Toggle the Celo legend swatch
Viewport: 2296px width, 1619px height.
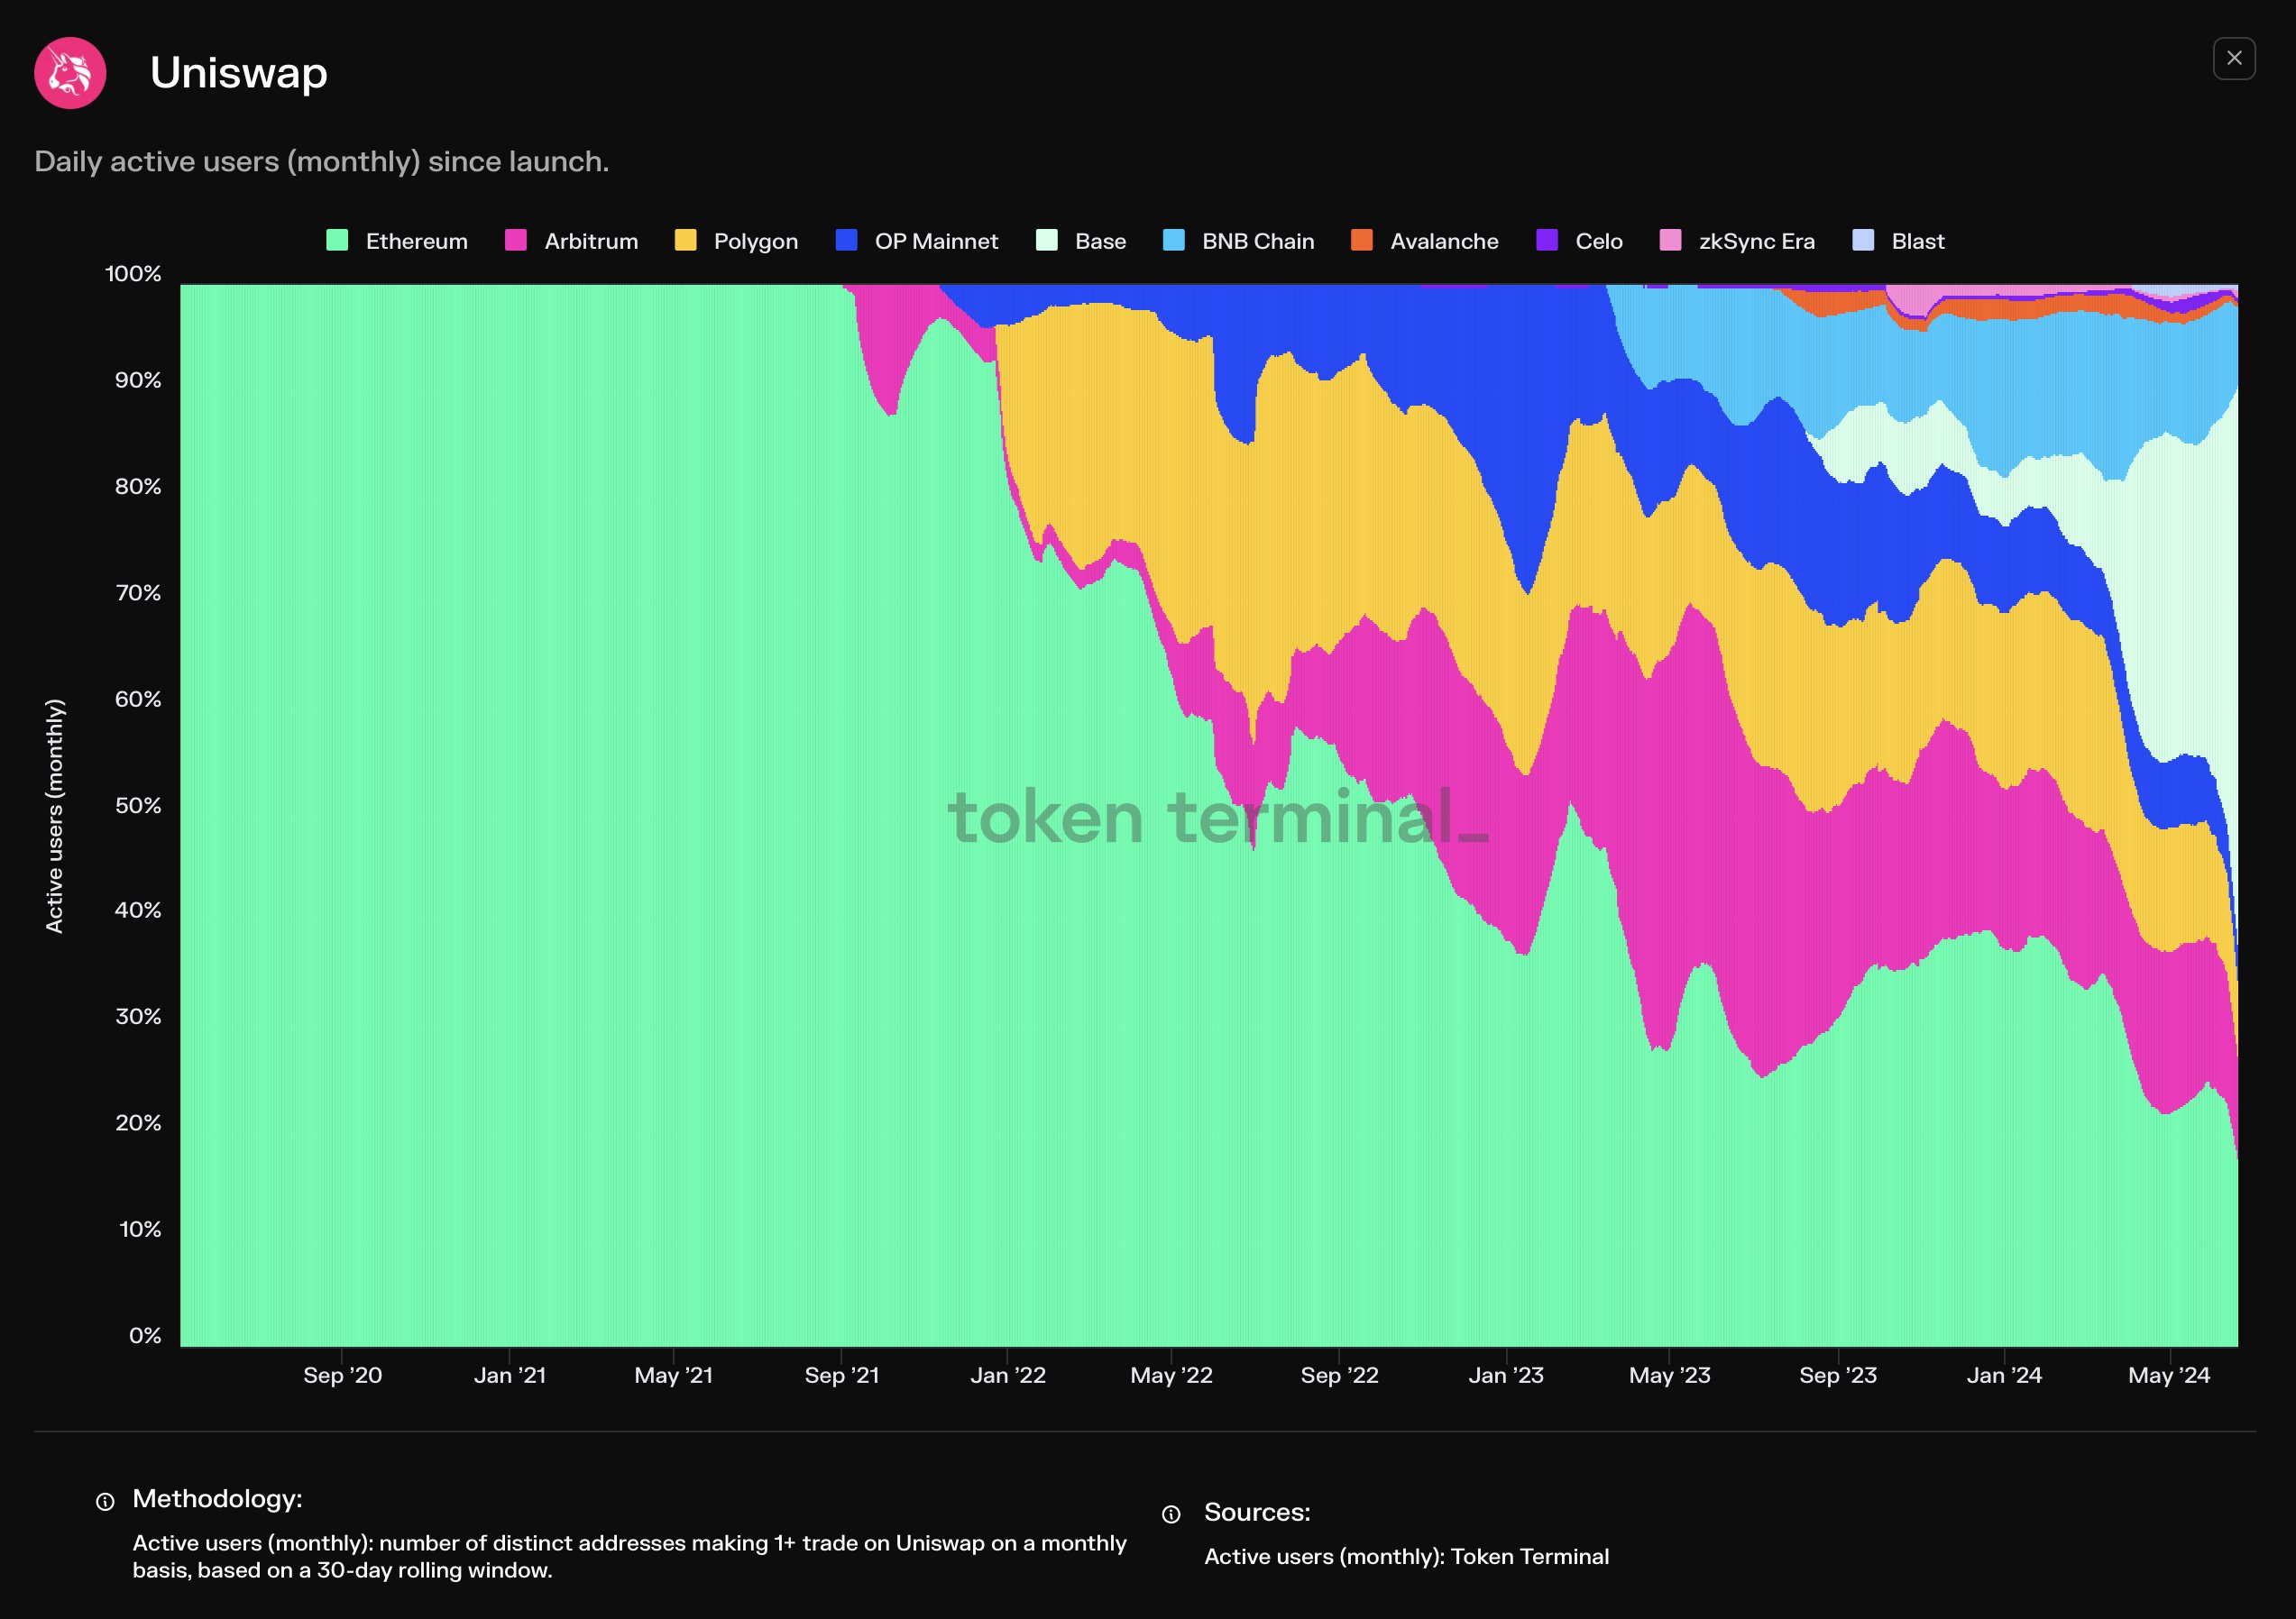click(1547, 240)
